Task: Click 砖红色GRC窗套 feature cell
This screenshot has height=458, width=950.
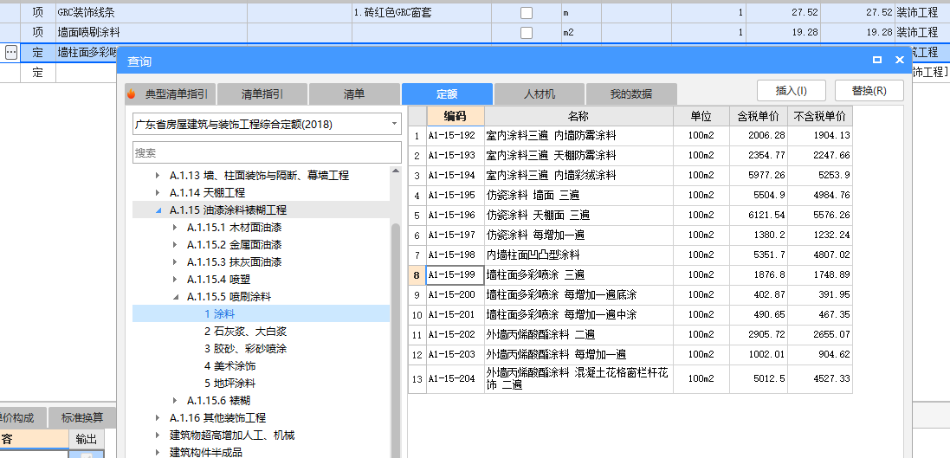Action: [x=421, y=13]
